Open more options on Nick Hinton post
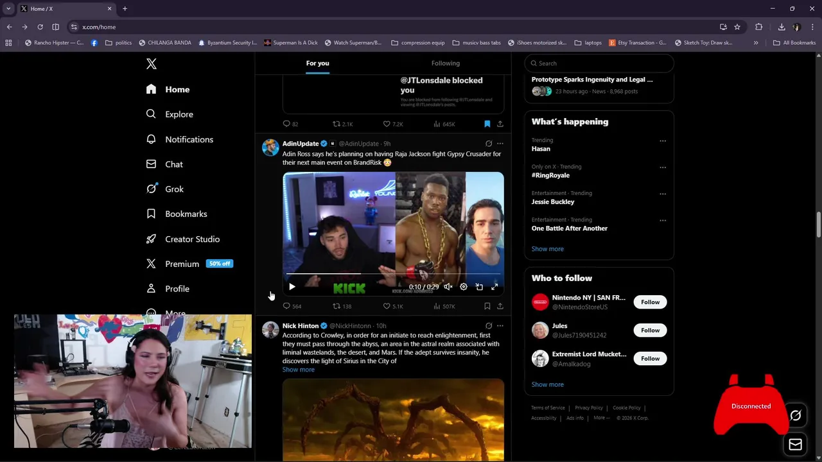This screenshot has width=822, height=462. click(x=500, y=326)
